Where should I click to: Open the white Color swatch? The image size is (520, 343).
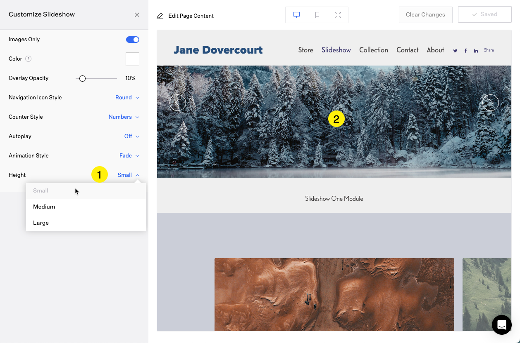click(132, 59)
